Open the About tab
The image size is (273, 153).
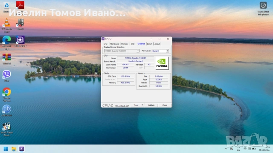[x=157, y=44]
